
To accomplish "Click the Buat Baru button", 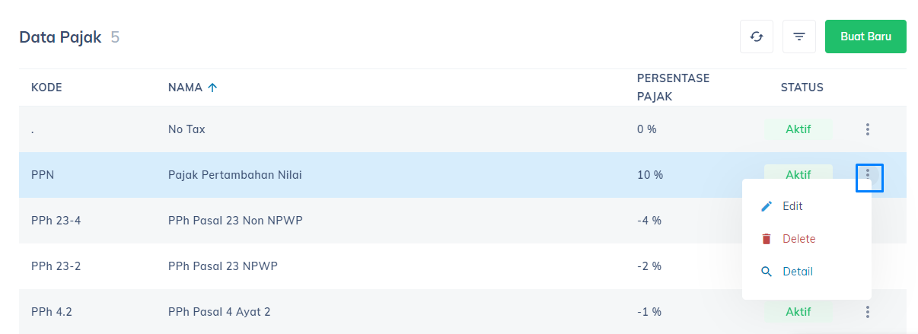I will (x=865, y=37).
